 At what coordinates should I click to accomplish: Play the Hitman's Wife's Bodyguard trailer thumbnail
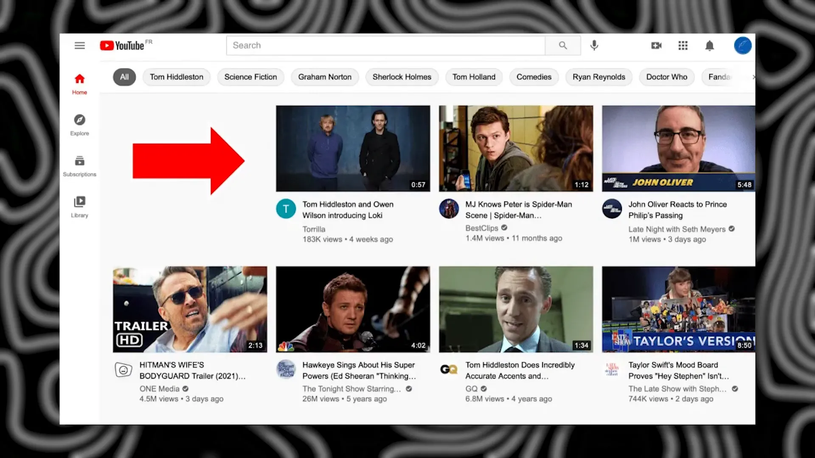click(x=190, y=309)
